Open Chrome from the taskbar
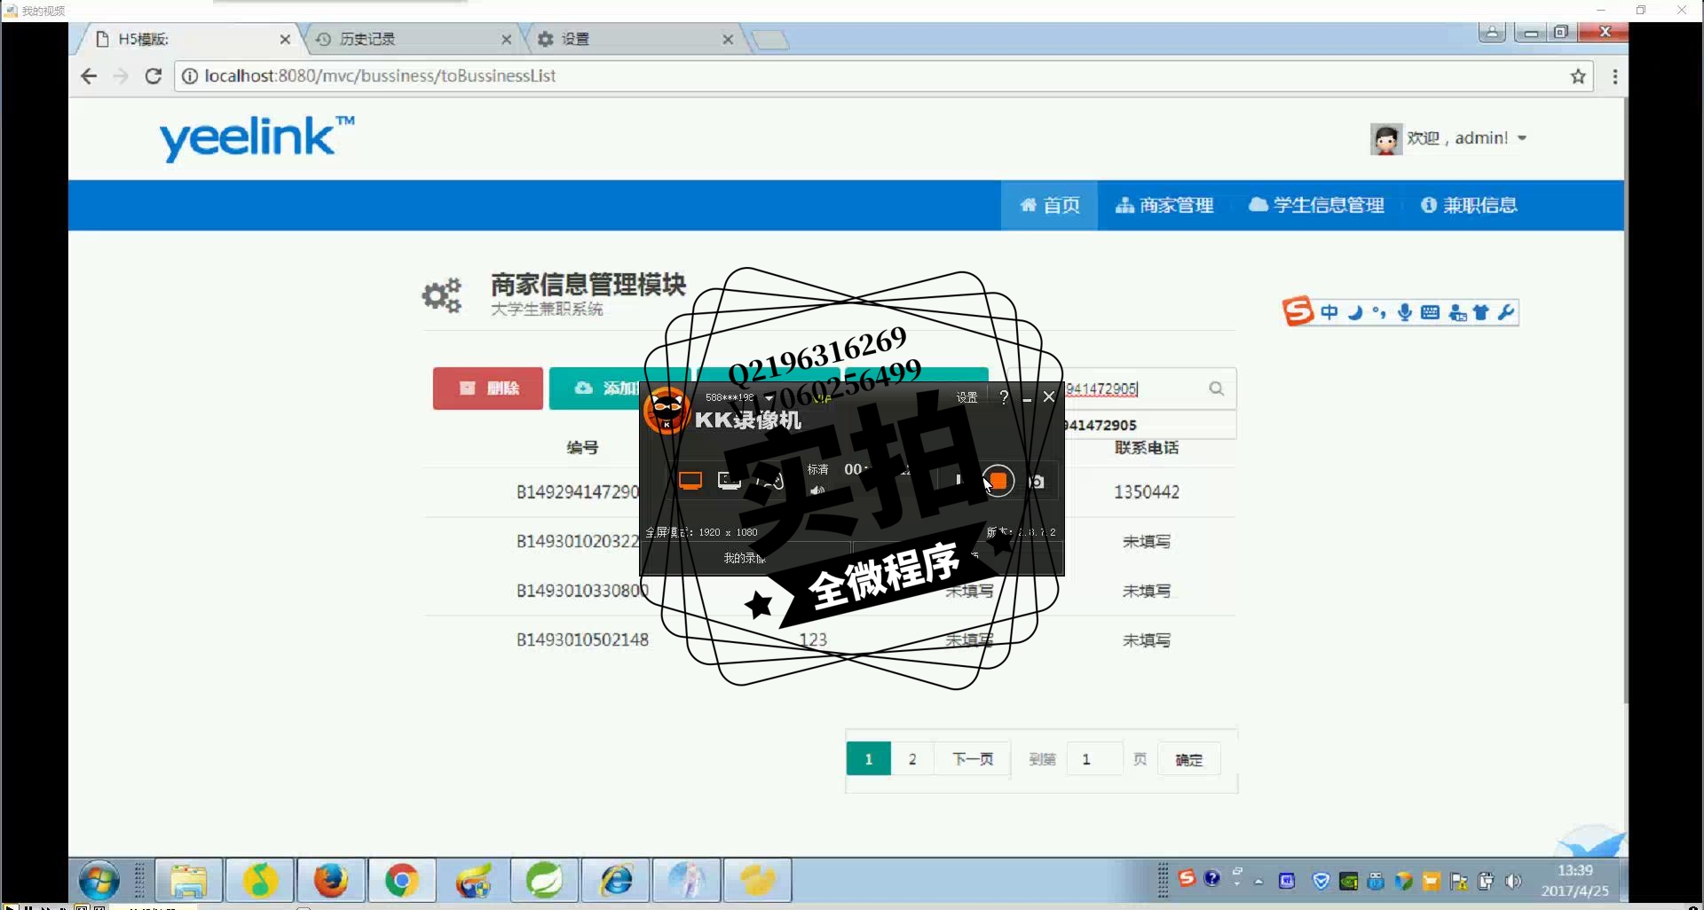This screenshot has width=1704, height=910. tap(402, 881)
